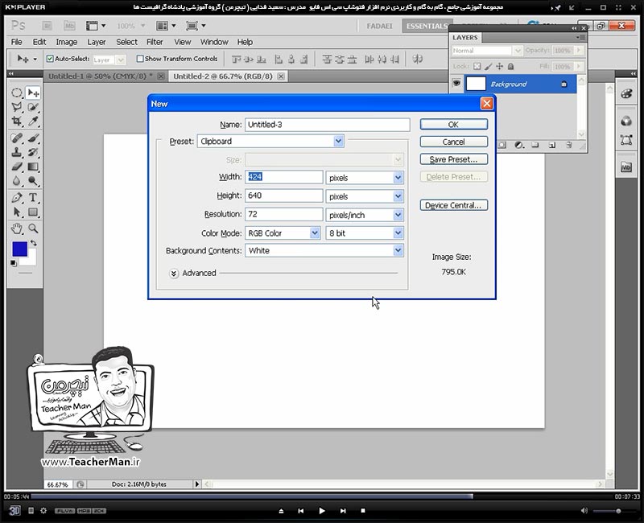The width and height of the screenshot is (644, 523).
Task: Select the Zoom tool
Action: click(x=33, y=229)
